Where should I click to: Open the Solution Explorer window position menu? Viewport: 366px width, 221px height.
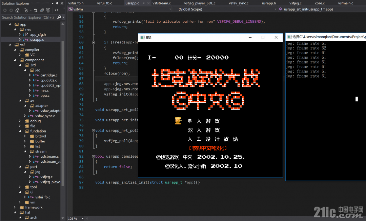coord(53,3)
